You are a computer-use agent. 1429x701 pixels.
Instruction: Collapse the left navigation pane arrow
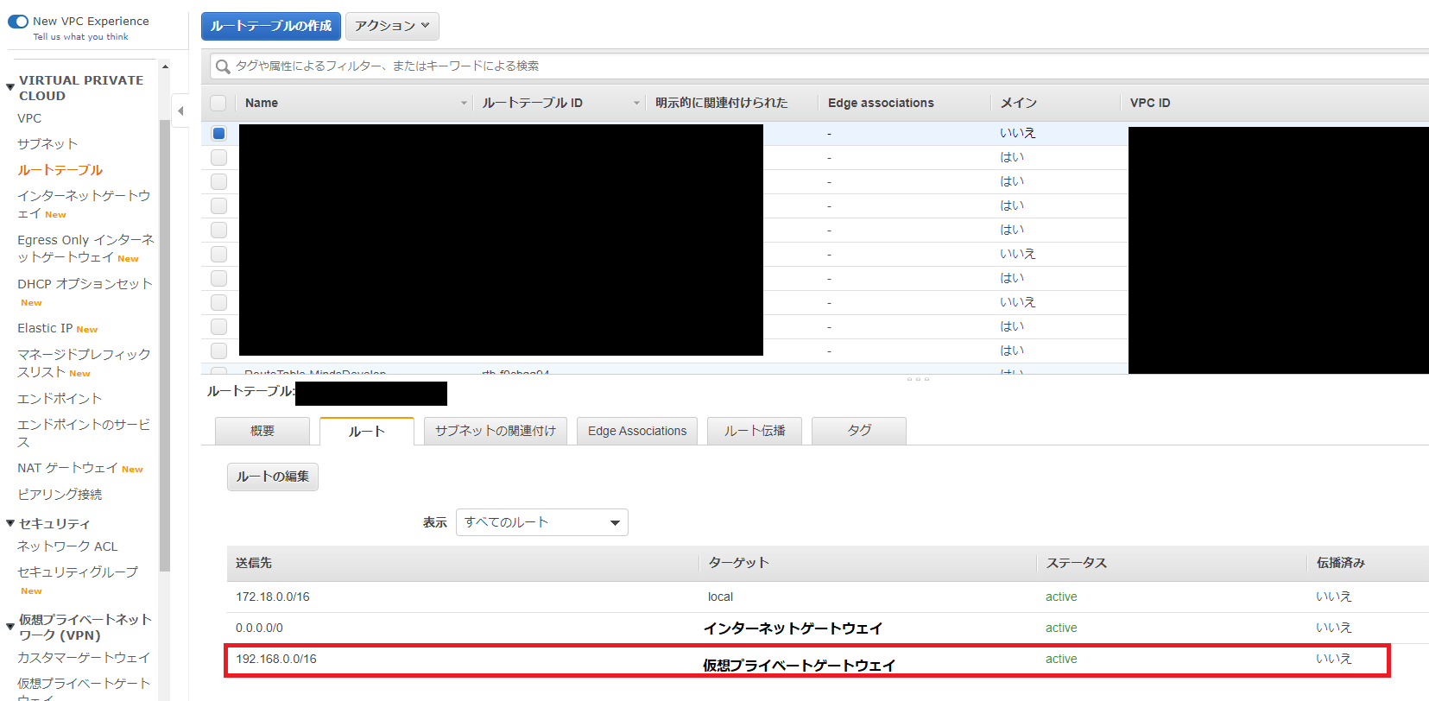180,111
